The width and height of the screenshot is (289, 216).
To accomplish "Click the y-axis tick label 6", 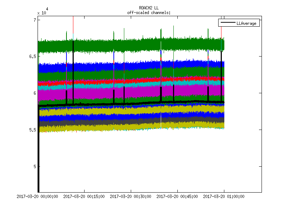I will coord(34,93).
